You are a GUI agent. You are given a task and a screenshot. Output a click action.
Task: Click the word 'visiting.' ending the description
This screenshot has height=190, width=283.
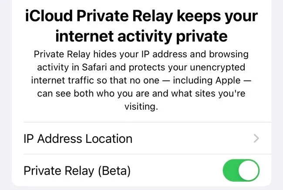coord(141,106)
